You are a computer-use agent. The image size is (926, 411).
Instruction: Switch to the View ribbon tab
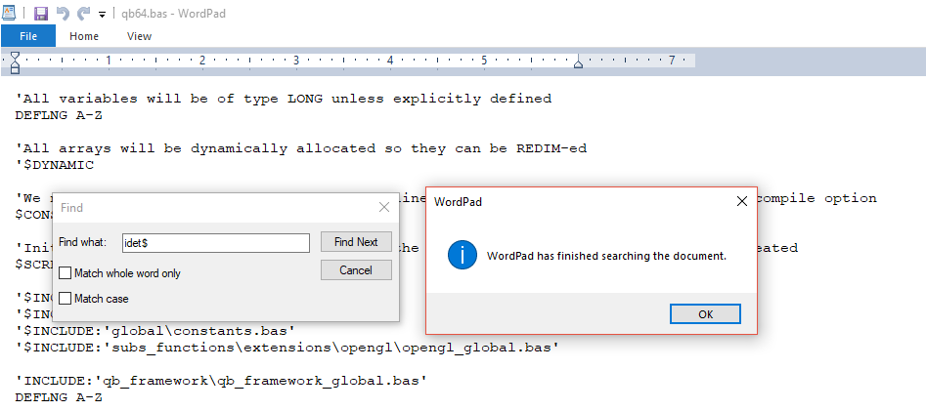tap(139, 36)
